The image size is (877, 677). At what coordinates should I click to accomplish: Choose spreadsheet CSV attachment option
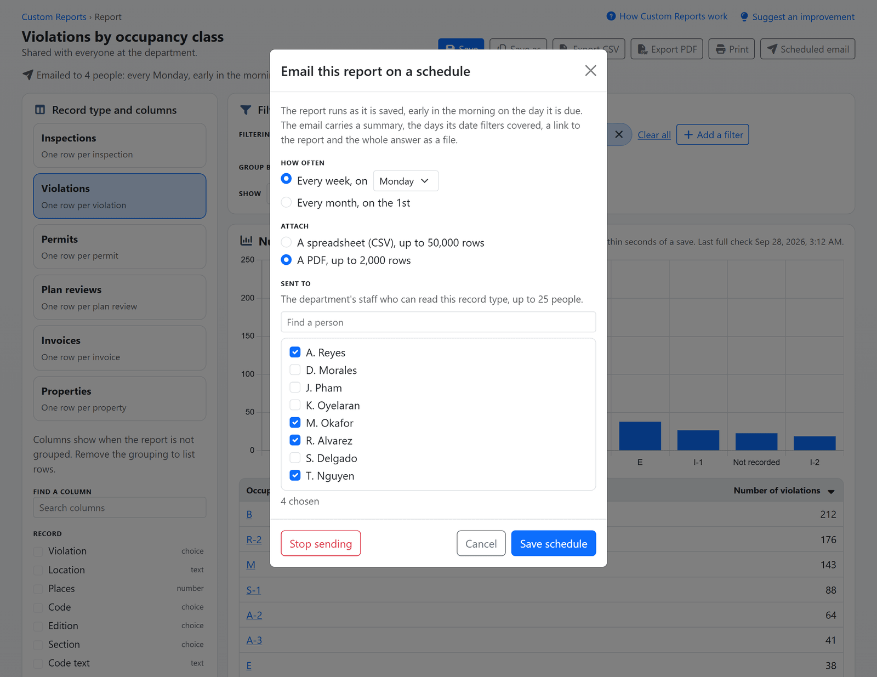coord(286,242)
